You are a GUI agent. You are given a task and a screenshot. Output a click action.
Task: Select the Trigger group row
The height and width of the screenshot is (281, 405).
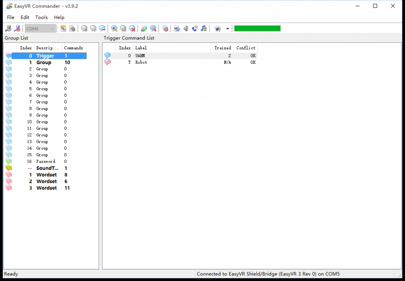click(x=46, y=56)
